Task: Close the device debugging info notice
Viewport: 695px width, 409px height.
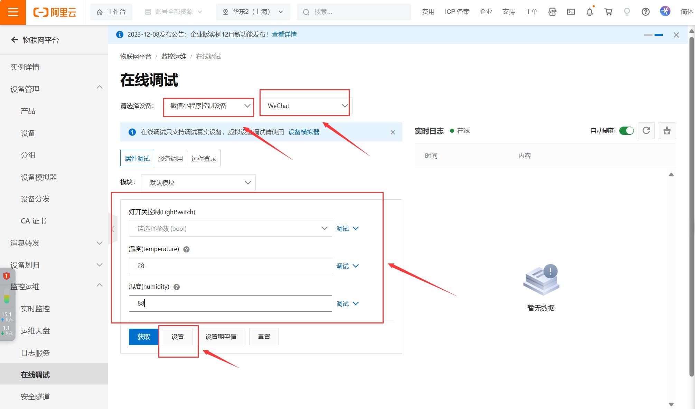Action: pos(393,132)
